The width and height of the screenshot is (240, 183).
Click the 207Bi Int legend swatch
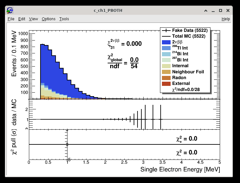click(x=166, y=60)
